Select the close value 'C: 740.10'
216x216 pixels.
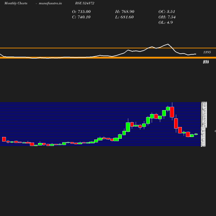(81, 17)
